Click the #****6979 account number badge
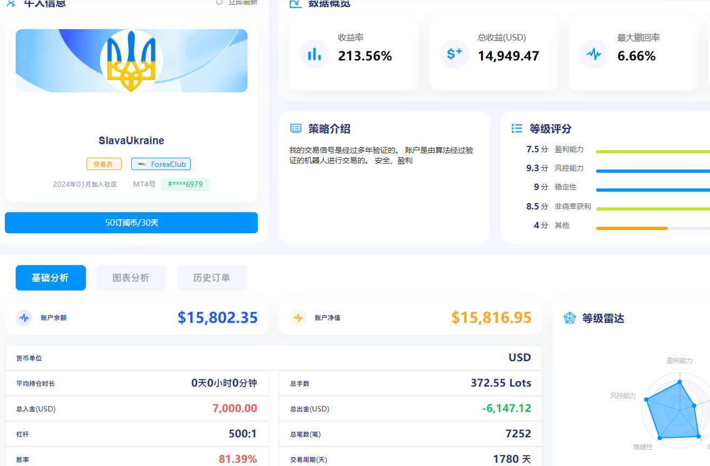Image resolution: width=710 pixels, height=466 pixels. click(x=185, y=184)
